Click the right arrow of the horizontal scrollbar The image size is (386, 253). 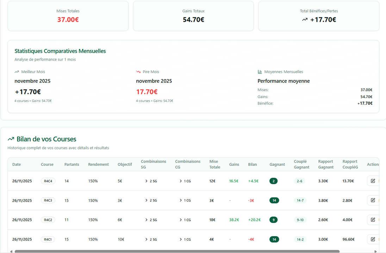[375, 251]
